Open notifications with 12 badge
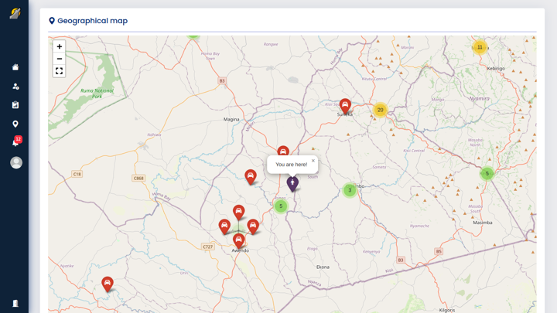Image resolution: width=557 pixels, height=313 pixels. 15,142
